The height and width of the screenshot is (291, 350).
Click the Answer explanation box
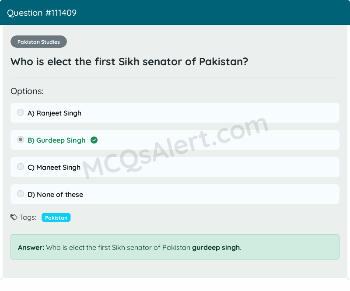[175, 247]
